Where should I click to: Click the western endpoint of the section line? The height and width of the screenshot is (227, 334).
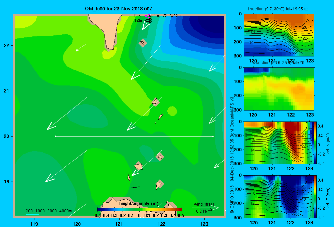tap(55, 136)
